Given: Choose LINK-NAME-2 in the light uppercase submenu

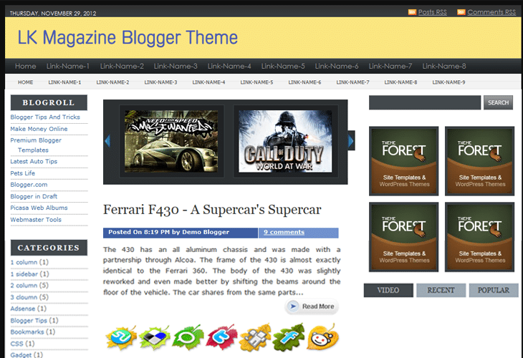Looking at the screenshot, I should coord(112,82).
